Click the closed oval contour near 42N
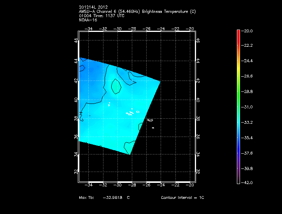 click(116, 86)
